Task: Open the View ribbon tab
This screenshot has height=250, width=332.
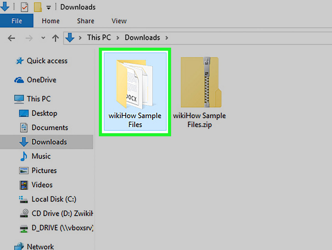Action: (119, 21)
